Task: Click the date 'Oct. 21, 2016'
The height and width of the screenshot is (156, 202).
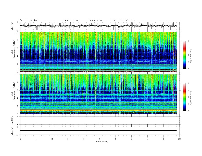Action: point(71,20)
